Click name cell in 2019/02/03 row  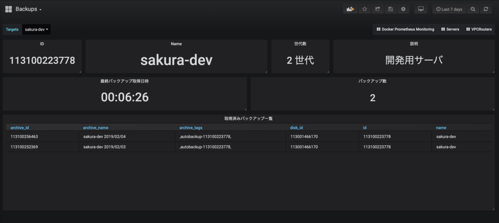[x=462, y=147]
